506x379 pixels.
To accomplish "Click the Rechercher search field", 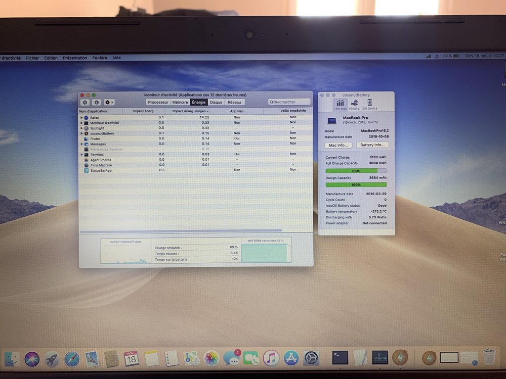I will [289, 102].
